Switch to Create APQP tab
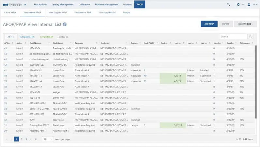 point(10,12)
